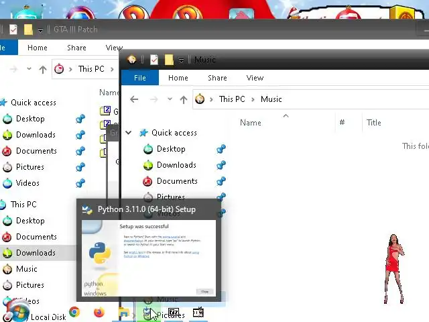Select Desktop in Music window sidebar

pyautogui.click(x=171, y=149)
